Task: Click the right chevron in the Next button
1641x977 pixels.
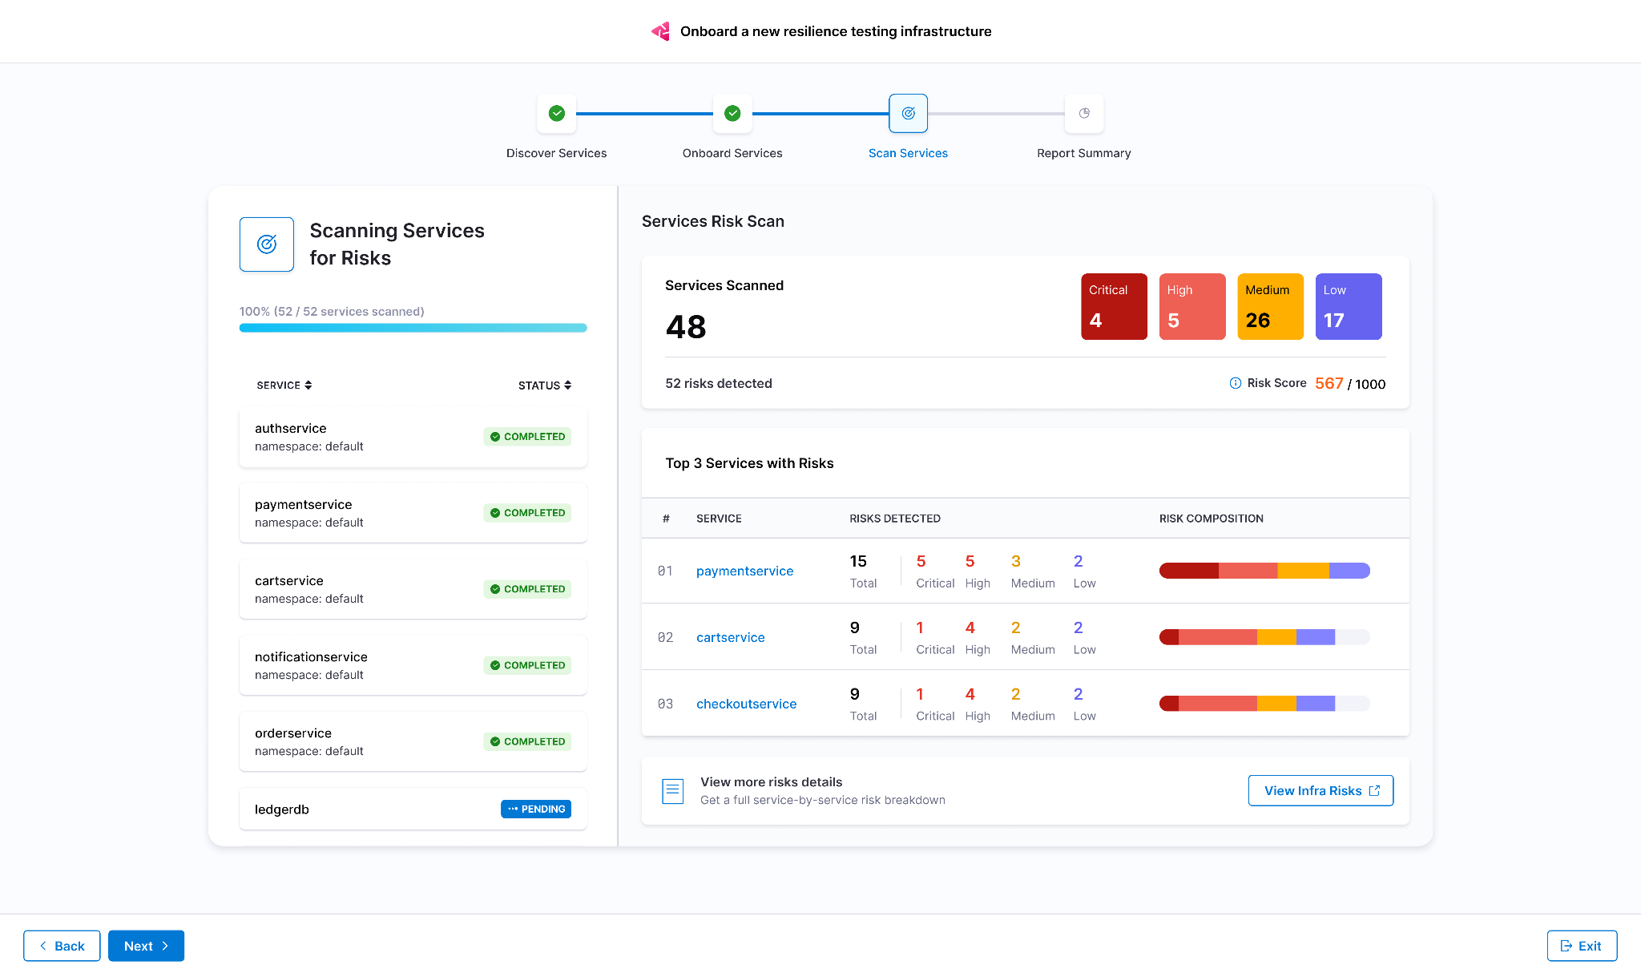Action: pos(165,946)
